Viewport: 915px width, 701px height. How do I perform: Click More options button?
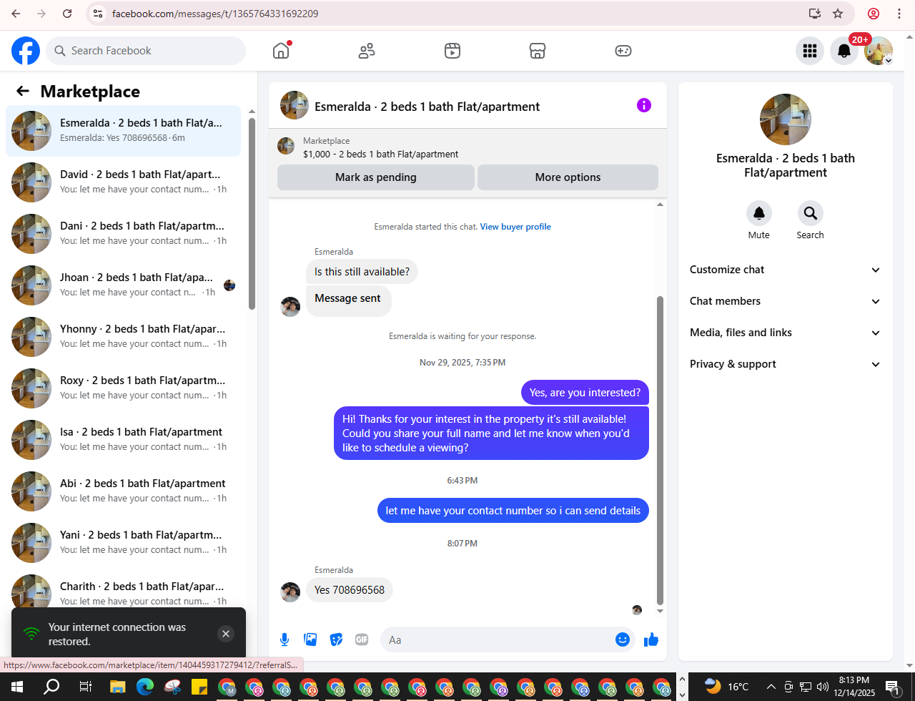(568, 177)
